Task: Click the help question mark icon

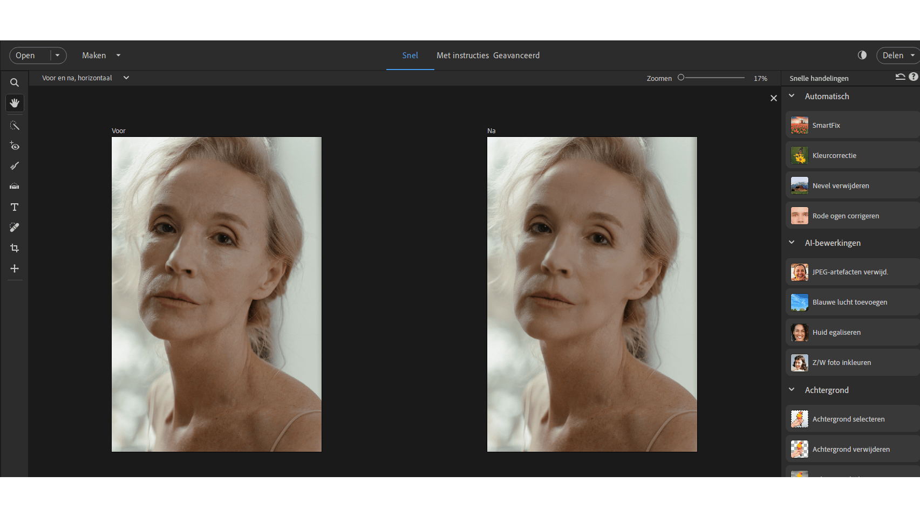Action: coord(913,77)
